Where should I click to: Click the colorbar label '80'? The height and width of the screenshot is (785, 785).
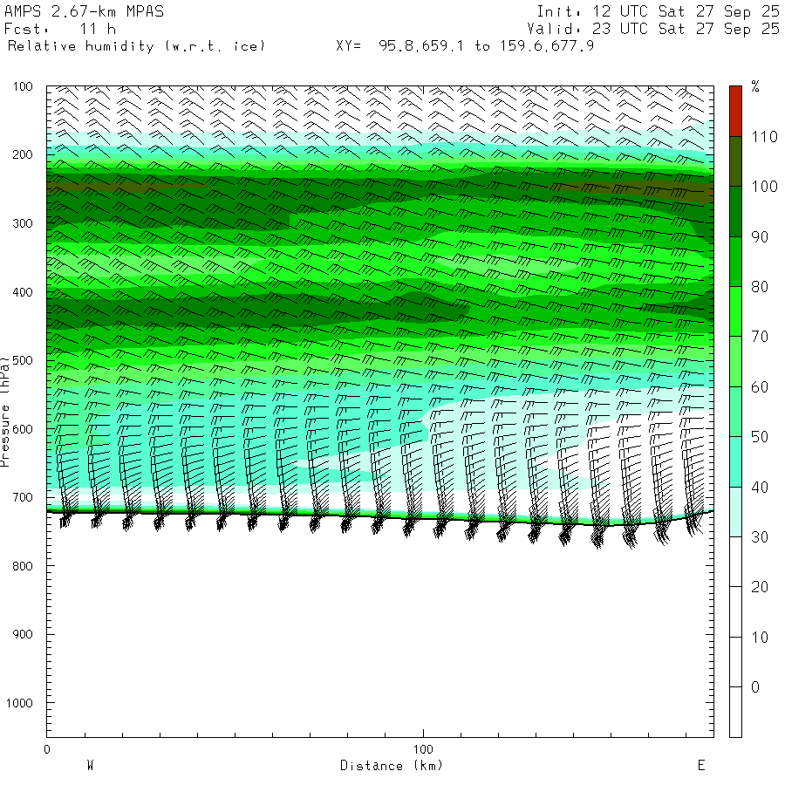(760, 287)
